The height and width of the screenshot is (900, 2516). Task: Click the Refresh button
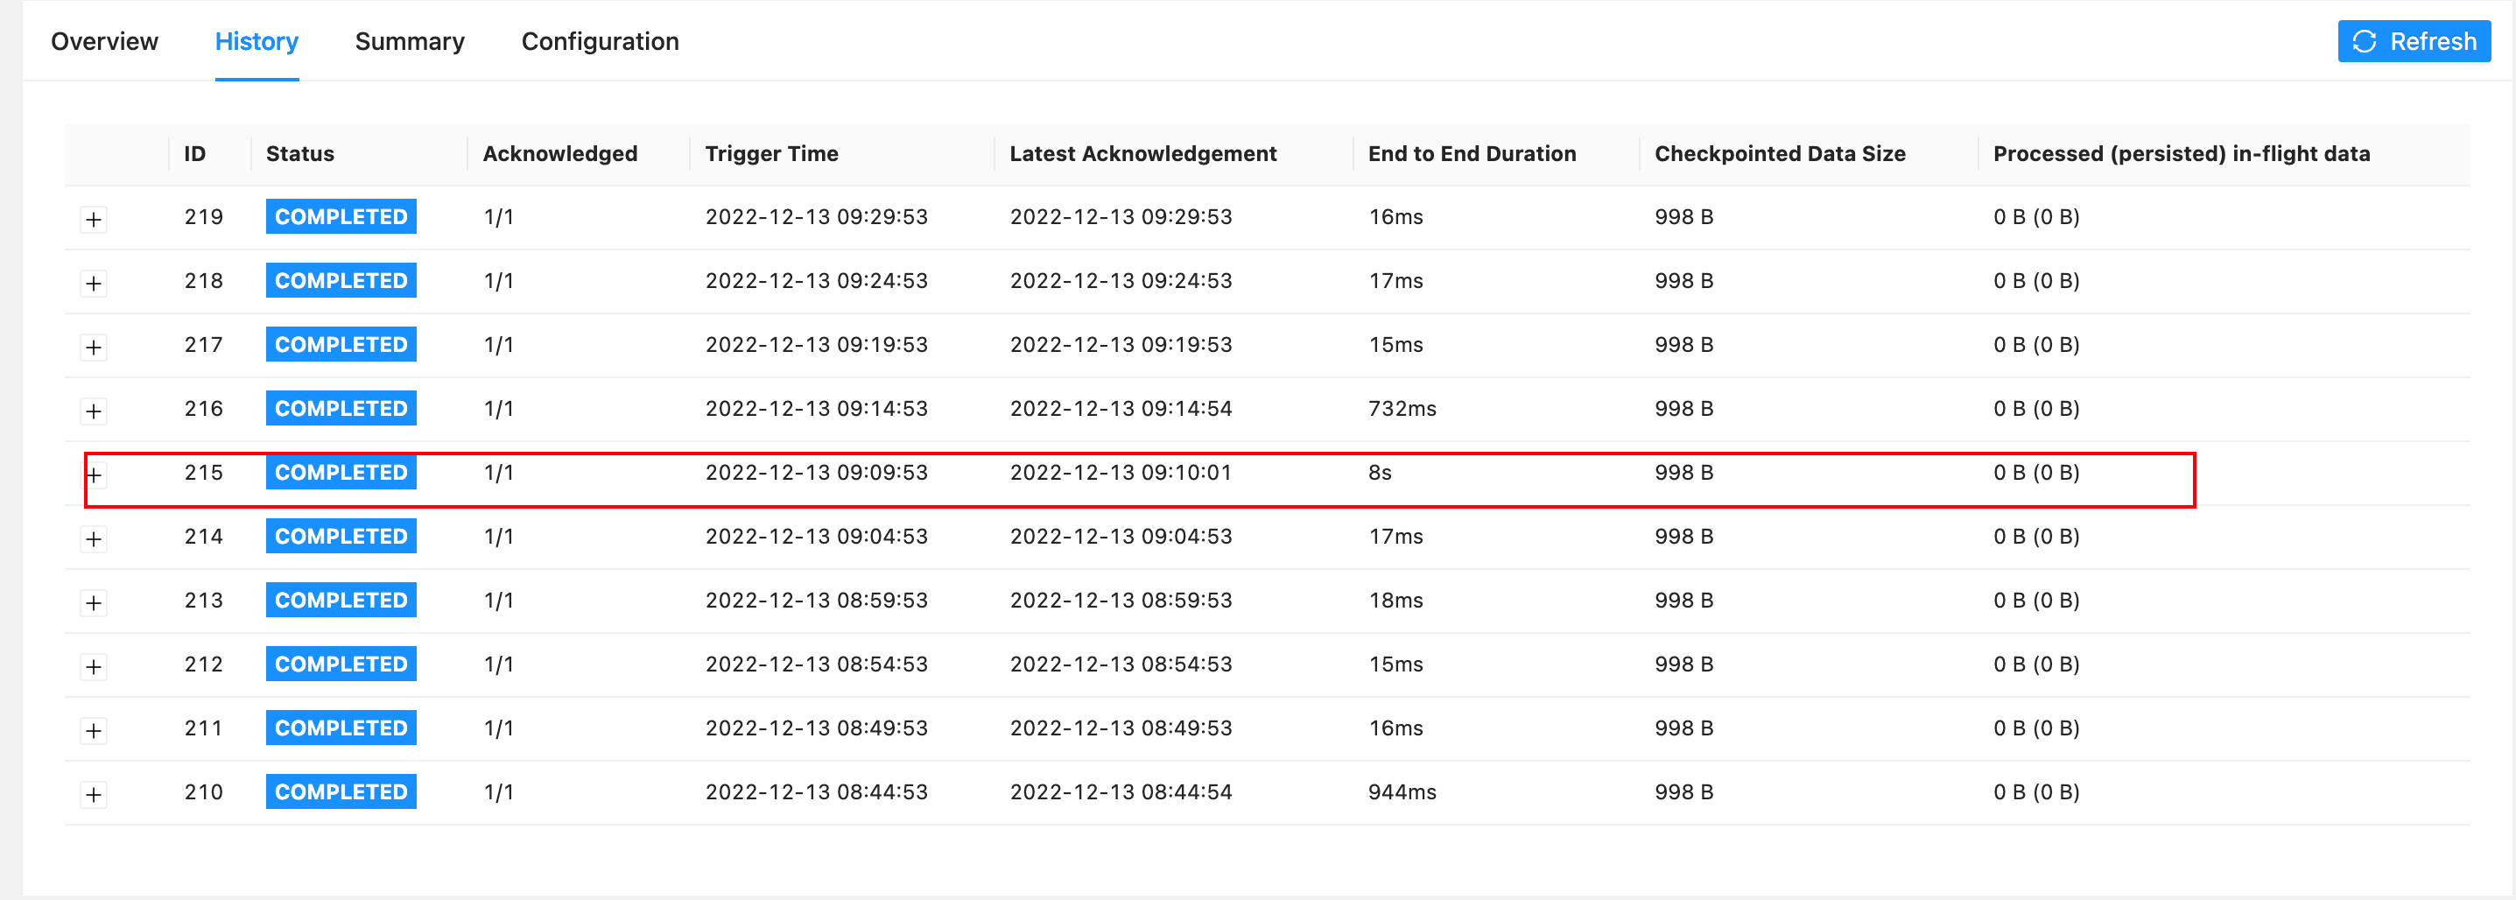2414,41
